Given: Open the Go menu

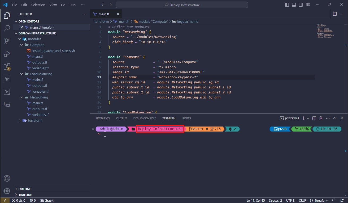Looking at the screenshot, I should pos(63,5).
